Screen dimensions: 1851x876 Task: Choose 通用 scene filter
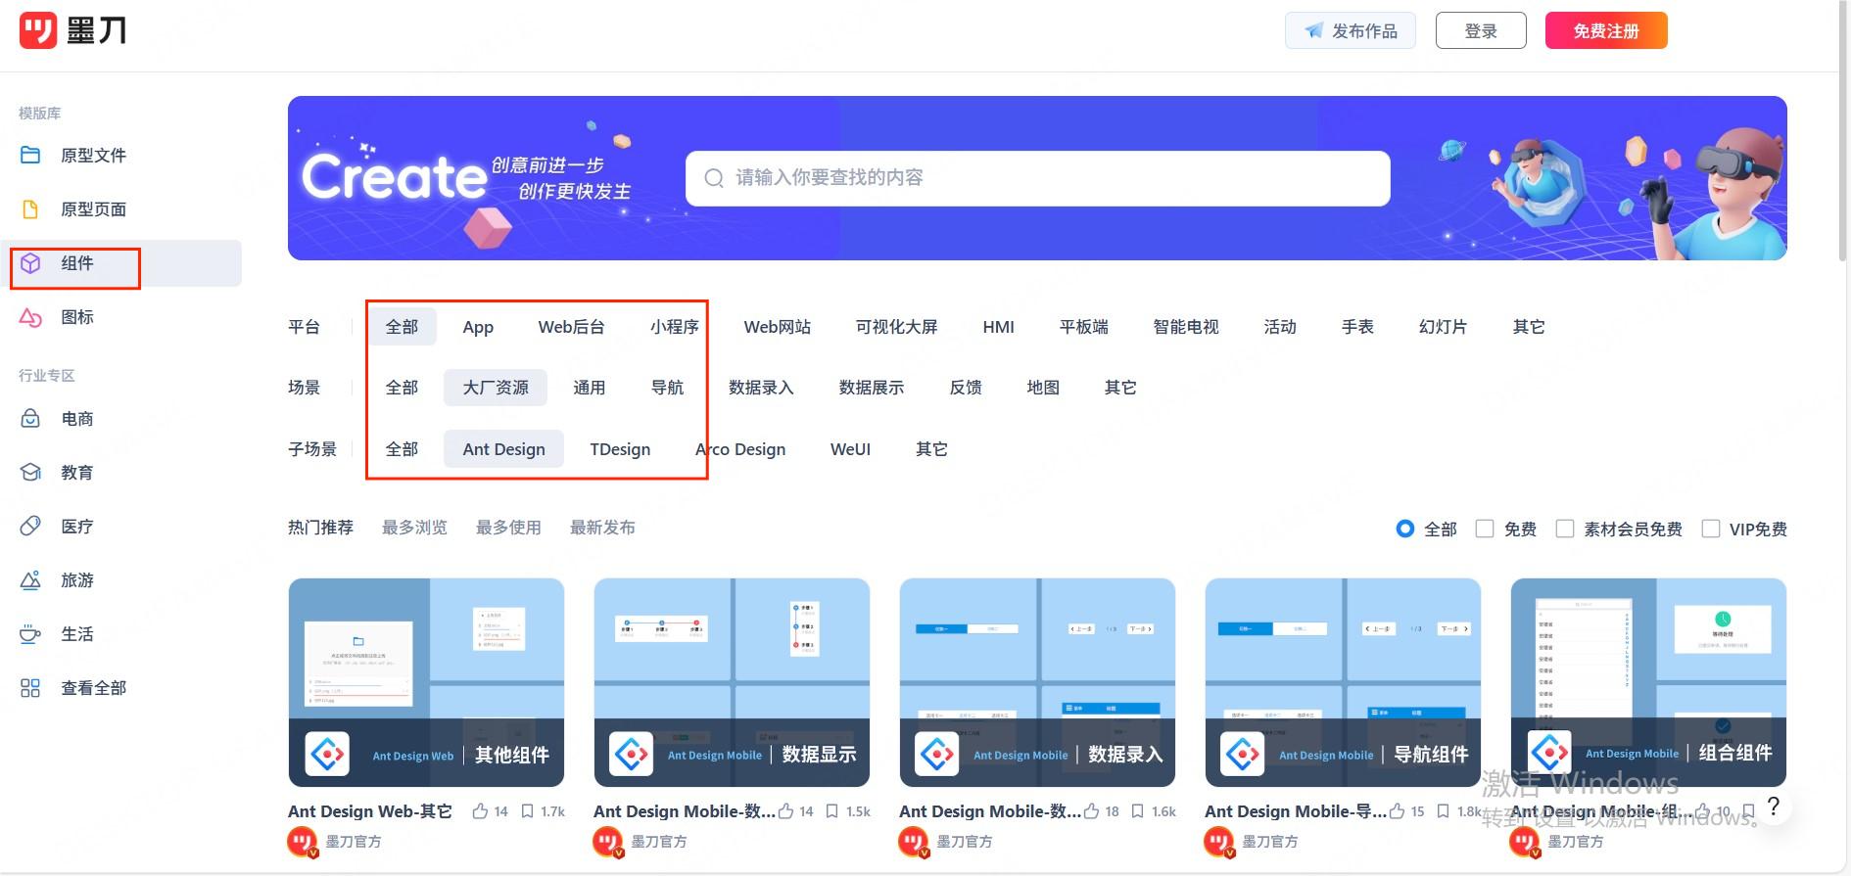pos(589,388)
